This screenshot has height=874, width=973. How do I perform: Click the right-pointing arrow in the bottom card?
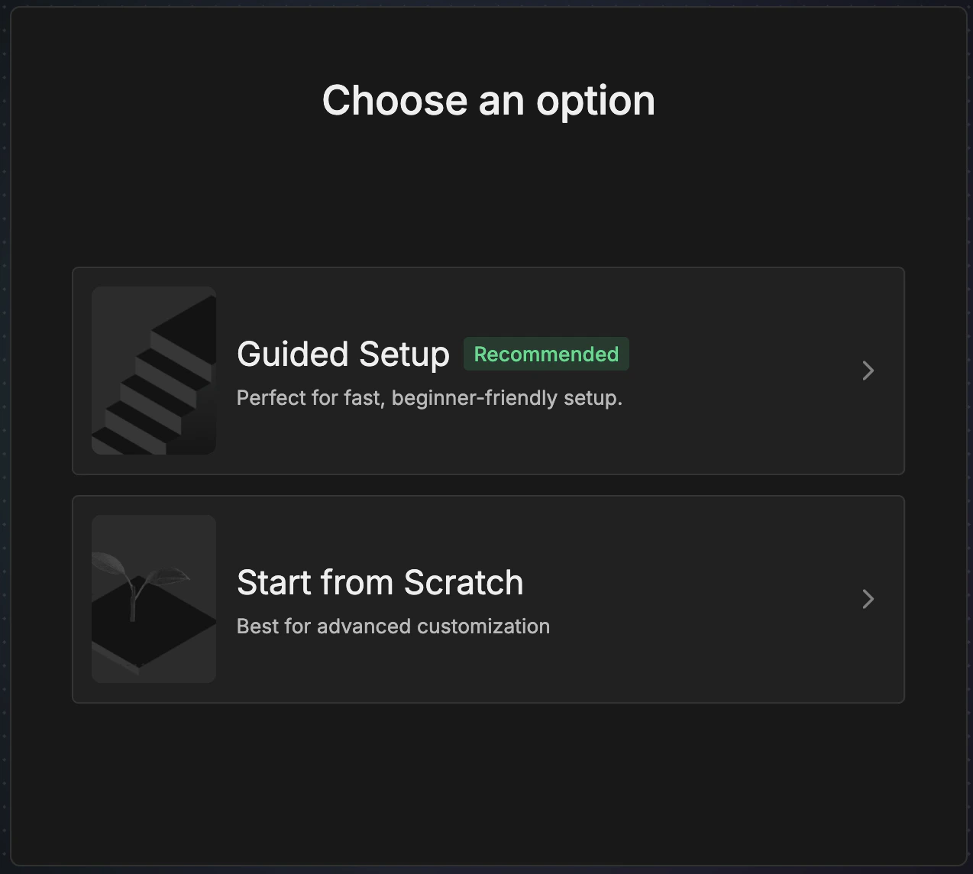[868, 599]
